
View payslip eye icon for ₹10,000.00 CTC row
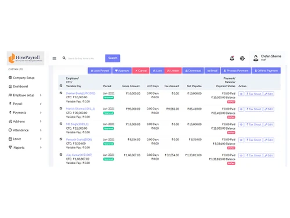(241, 94)
